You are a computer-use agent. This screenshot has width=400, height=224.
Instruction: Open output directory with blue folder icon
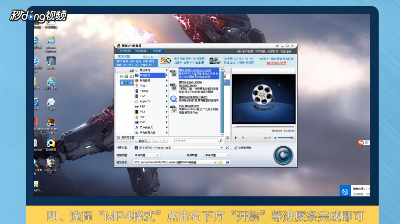(x=227, y=162)
